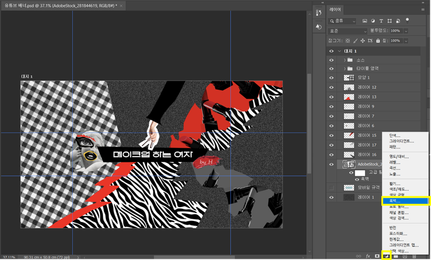This screenshot has height=260, width=431.
Task: Click the layer style fx icon
Action: pyautogui.click(x=368, y=255)
